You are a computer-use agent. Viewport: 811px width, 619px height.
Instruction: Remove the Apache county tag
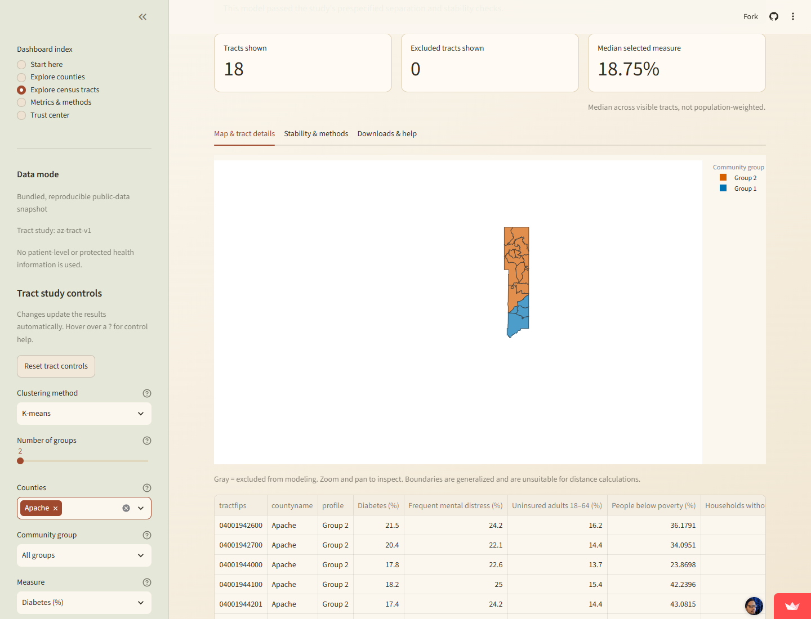pos(55,508)
